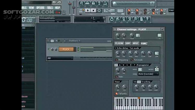Open the playlist window
This screenshot has width=195, height=110.
coord(81,3)
